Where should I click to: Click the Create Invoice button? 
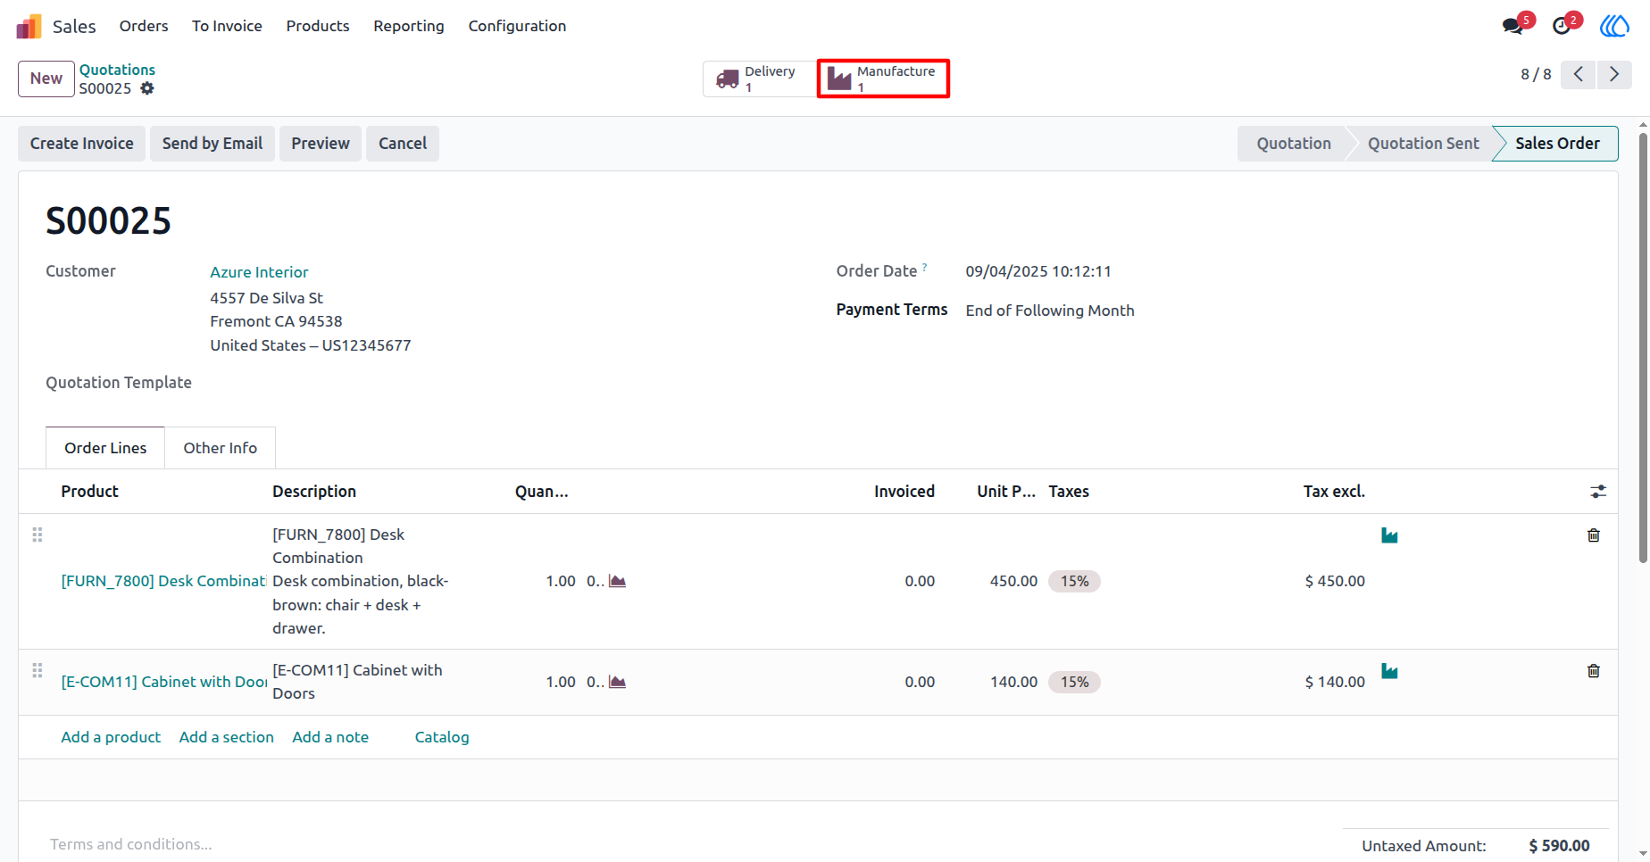(x=82, y=144)
